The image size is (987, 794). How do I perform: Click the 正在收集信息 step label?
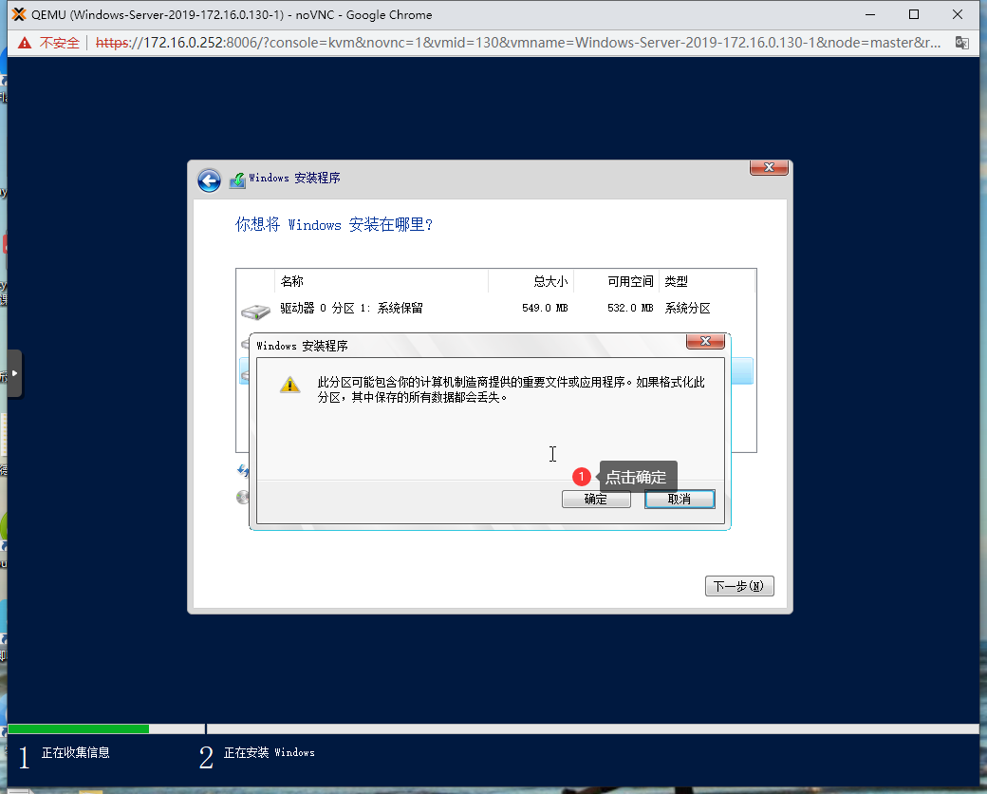click(x=76, y=752)
